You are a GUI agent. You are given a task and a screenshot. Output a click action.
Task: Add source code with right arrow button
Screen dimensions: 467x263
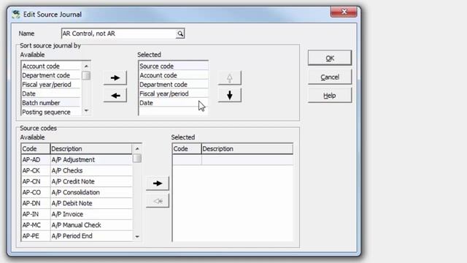point(158,183)
